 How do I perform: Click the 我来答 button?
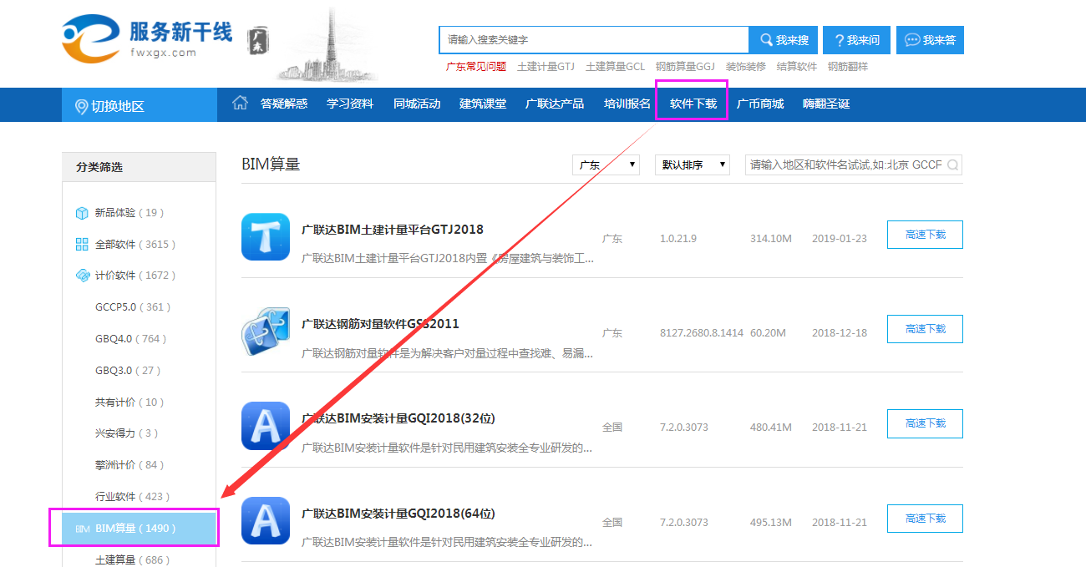point(930,40)
